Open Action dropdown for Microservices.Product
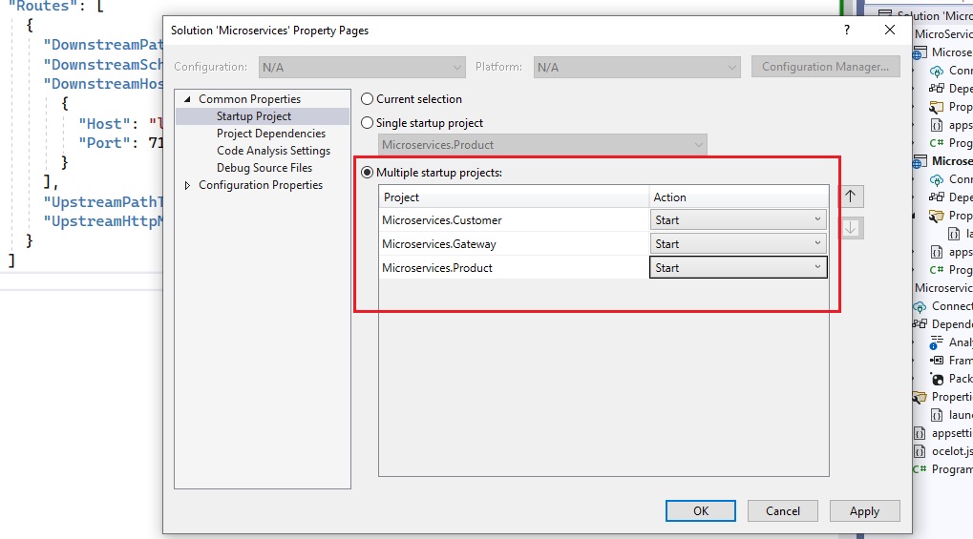The image size is (973, 539). click(x=738, y=267)
